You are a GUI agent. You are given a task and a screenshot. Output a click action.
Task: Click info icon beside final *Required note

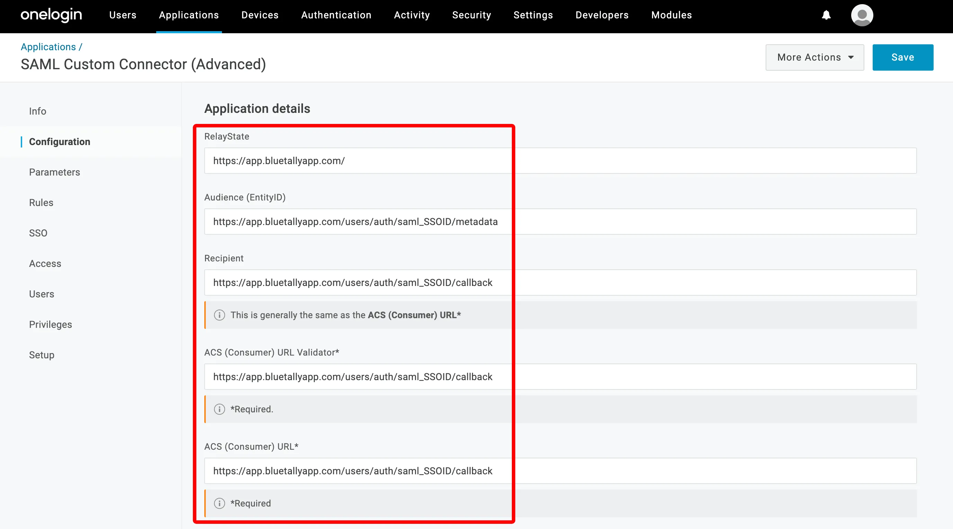coord(220,503)
